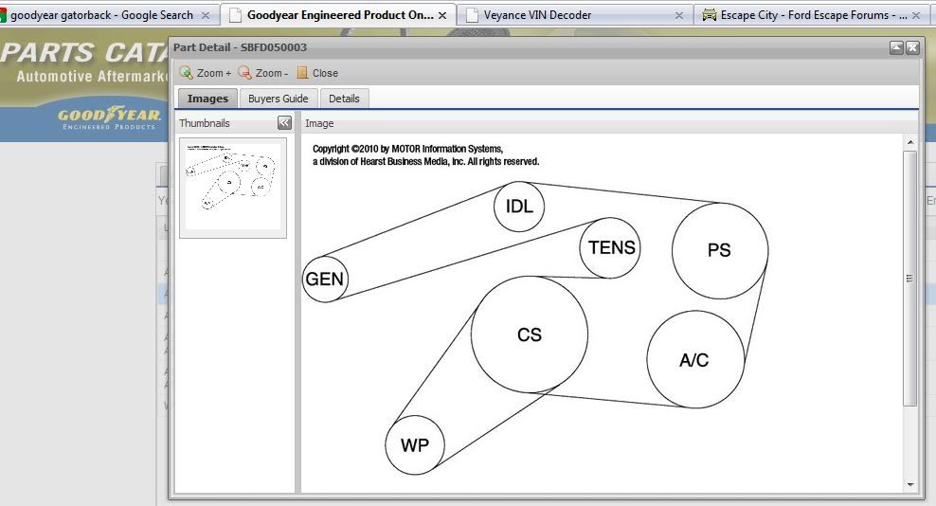The width and height of the screenshot is (936, 506).
Task: Switch to the Images tab
Action: tap(207, 99)
